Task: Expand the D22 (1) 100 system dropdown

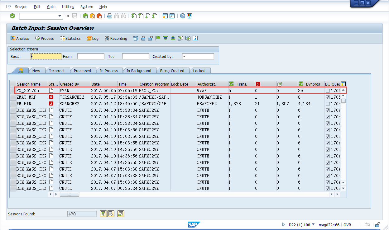Action: click(x=313, y=224)
